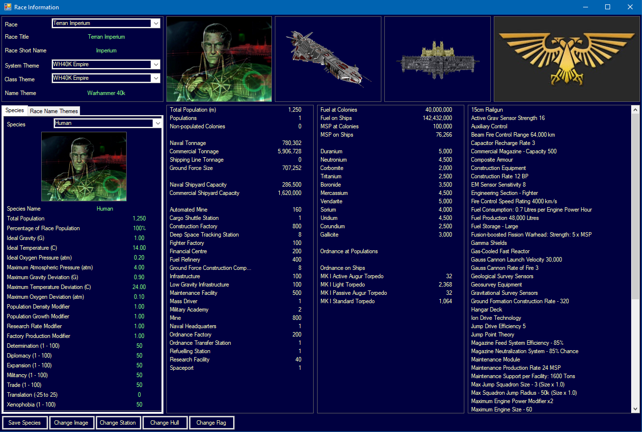Open the System Theme dropdown
This screenshot has width=642, height=432.
point(106,65)
